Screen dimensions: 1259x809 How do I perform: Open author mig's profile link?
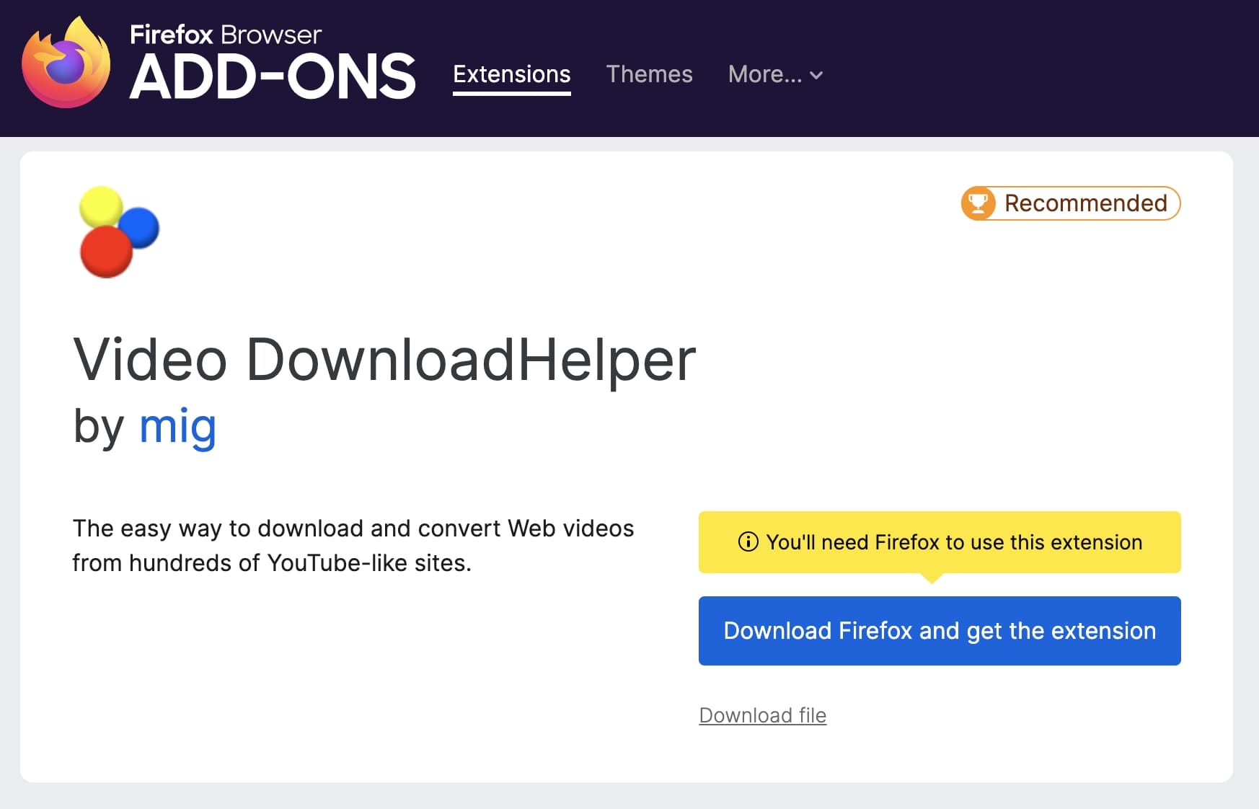[177, 426]
